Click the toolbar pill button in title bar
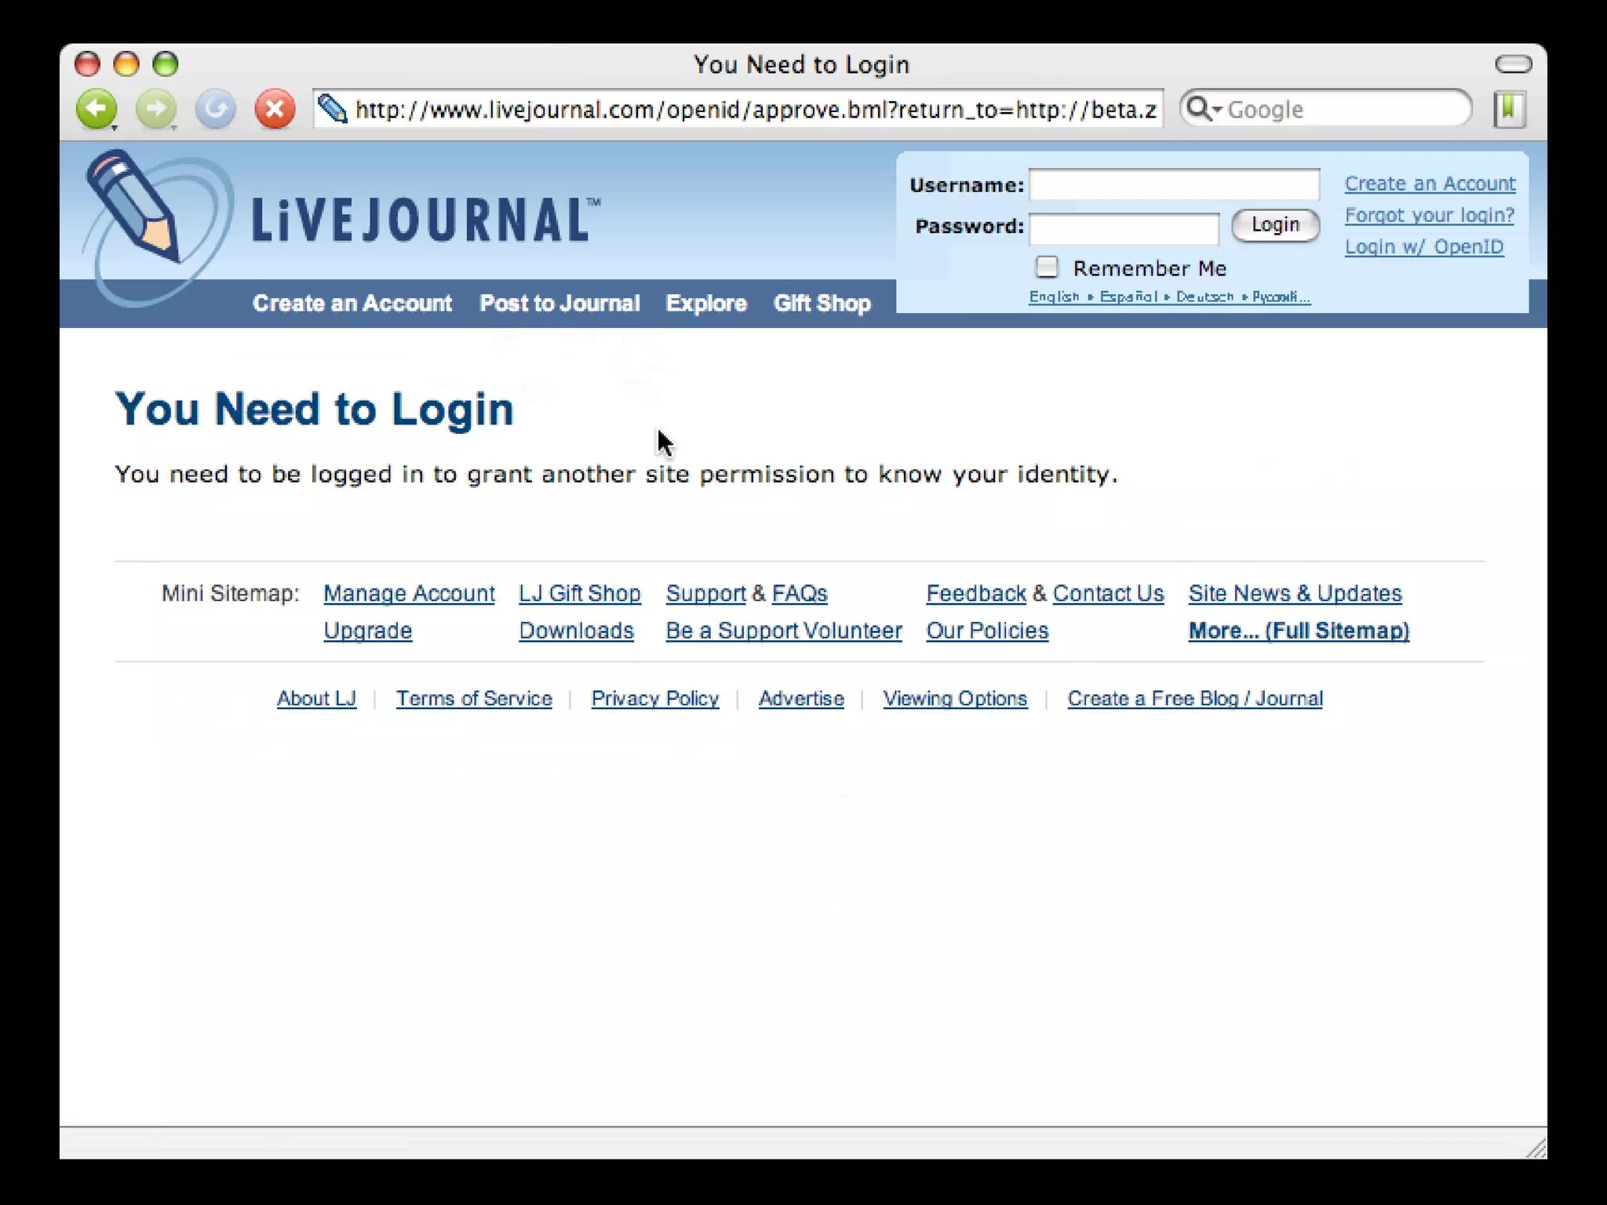 [x=1513, y=64]
